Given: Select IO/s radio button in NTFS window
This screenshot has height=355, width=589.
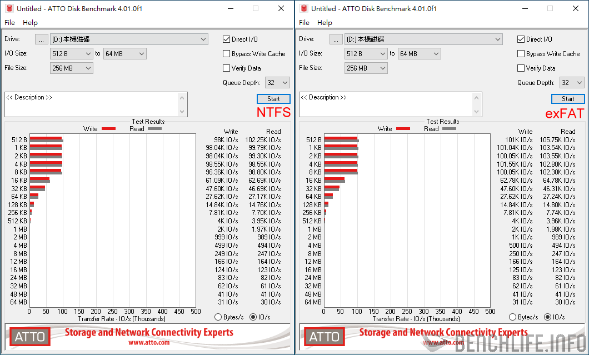Looking at the screenshot, I should coord(253,317).
